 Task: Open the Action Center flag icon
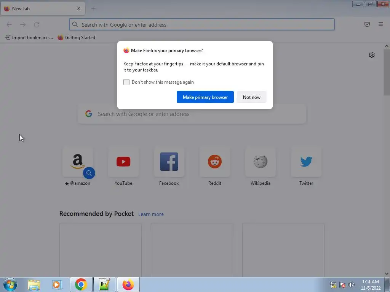pyautogui.click(x=342, y=285)
